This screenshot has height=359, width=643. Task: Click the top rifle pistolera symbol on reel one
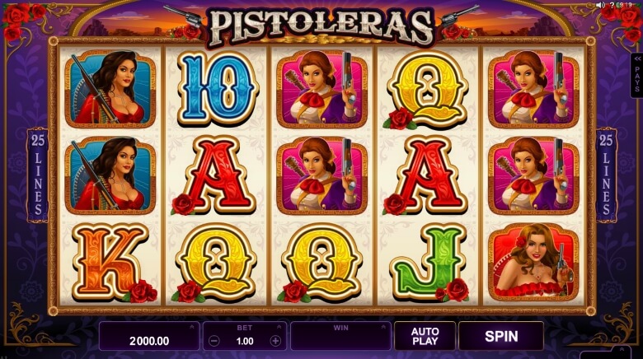click(110, 88)
